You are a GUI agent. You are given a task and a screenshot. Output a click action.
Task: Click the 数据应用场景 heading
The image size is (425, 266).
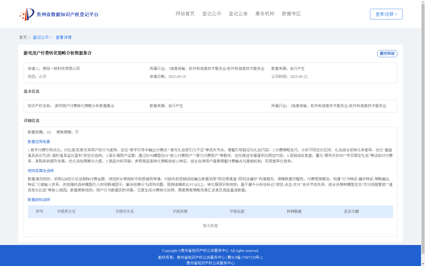[39, 142]
